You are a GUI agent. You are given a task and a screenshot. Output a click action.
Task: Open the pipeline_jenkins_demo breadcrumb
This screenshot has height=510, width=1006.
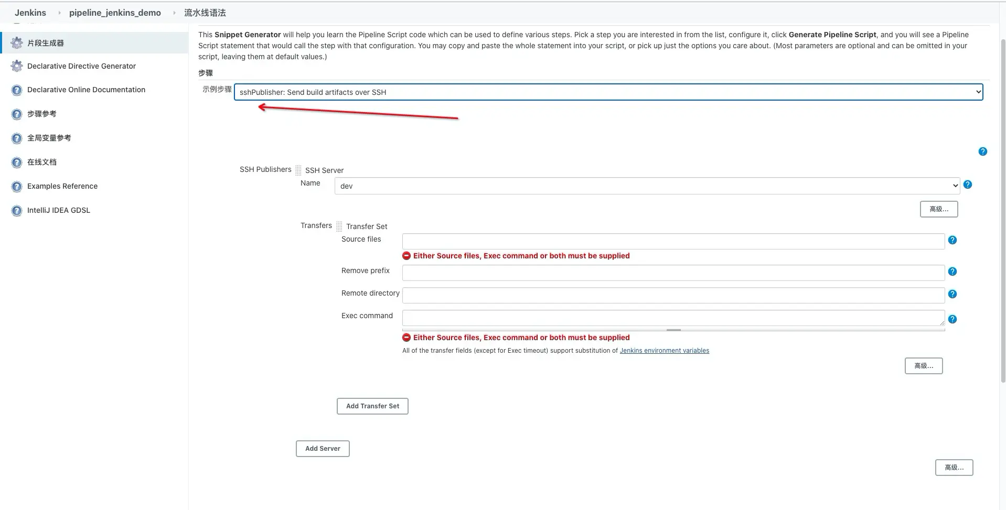(x=115, y=13)
